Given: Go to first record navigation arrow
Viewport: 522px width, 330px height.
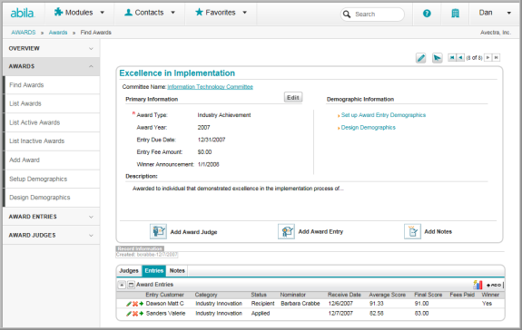Looking at the screenshot, I should (452, 57).
